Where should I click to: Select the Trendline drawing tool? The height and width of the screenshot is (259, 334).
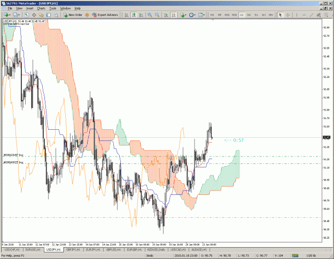[312, 15]
